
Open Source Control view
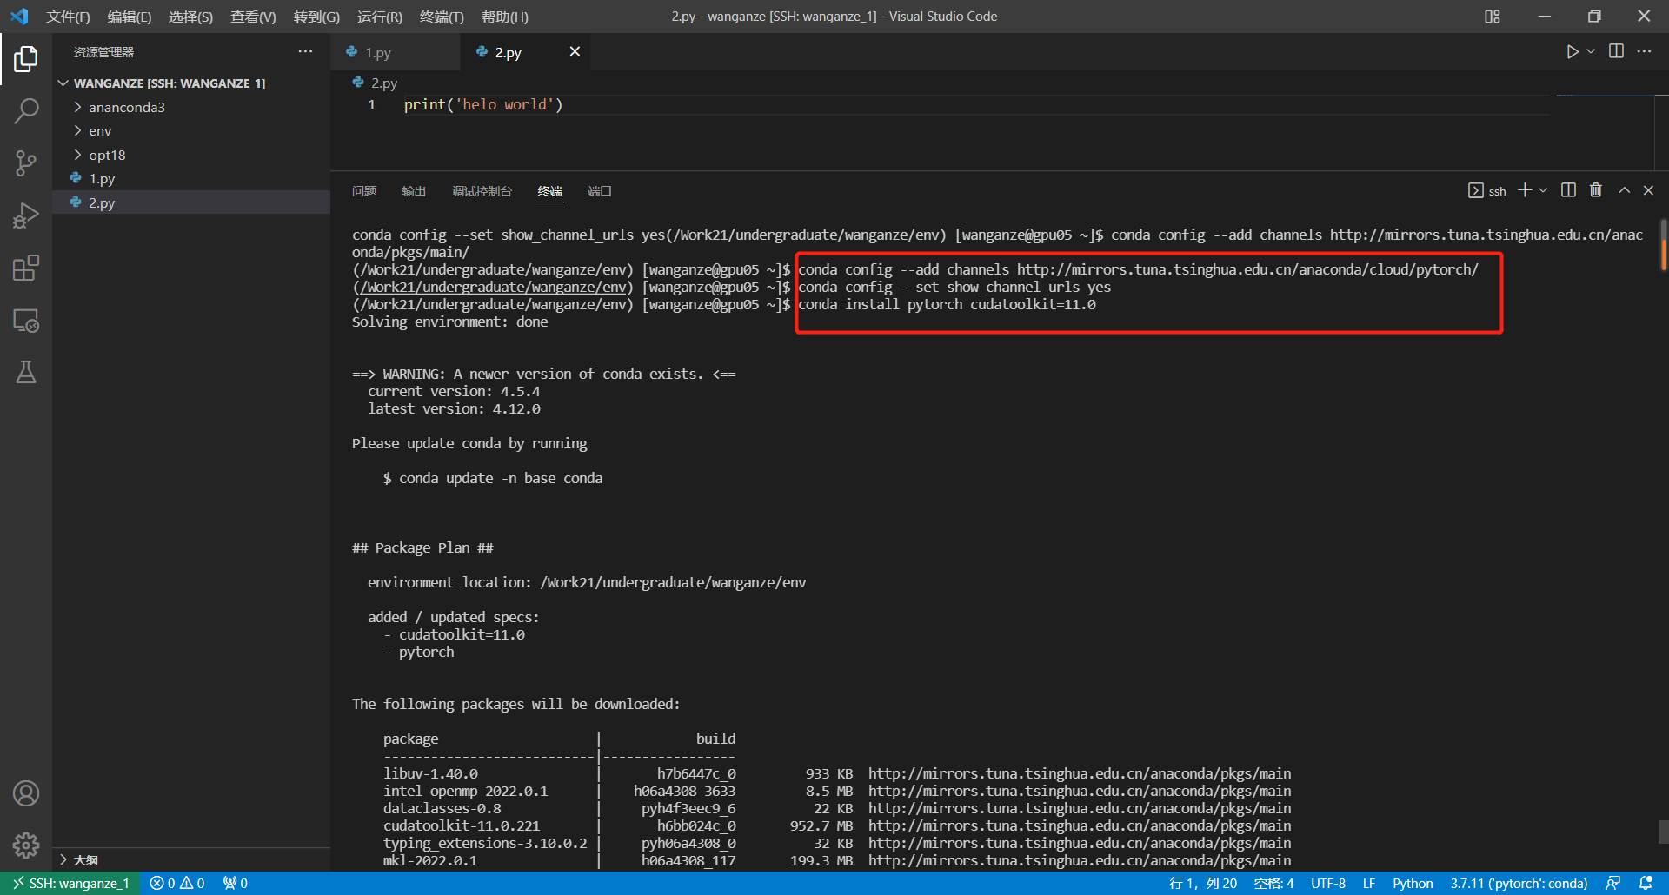26,163
